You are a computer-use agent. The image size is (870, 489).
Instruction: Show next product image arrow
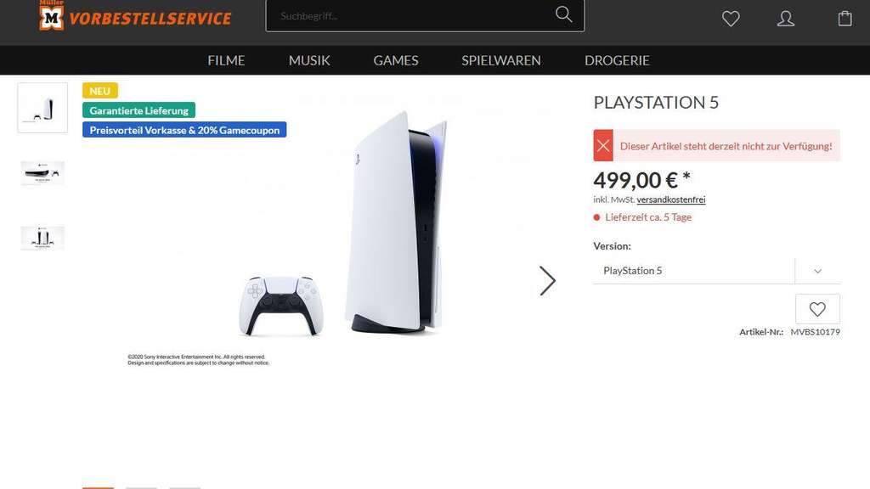pos(547,280)
